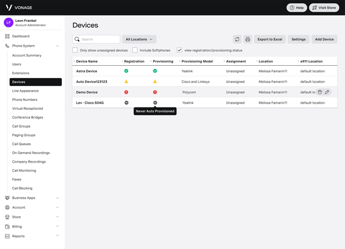Click the Vonage logo
This screenshot has height=249, width=345.
[18, 8]
